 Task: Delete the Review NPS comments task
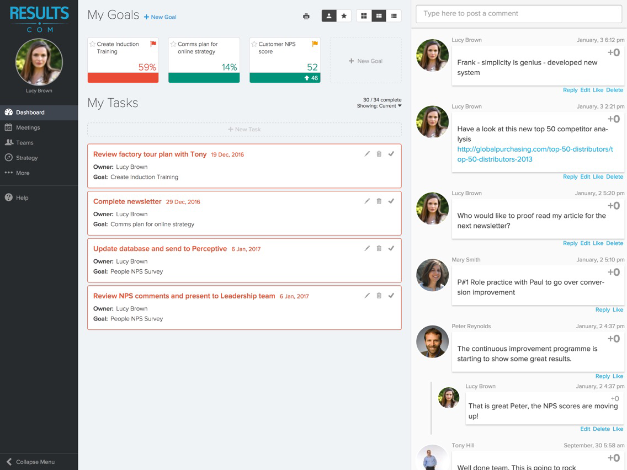(x=379, y=295)
